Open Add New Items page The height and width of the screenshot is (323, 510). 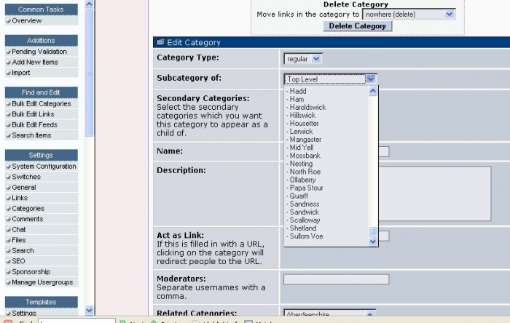tap(35, 62)
